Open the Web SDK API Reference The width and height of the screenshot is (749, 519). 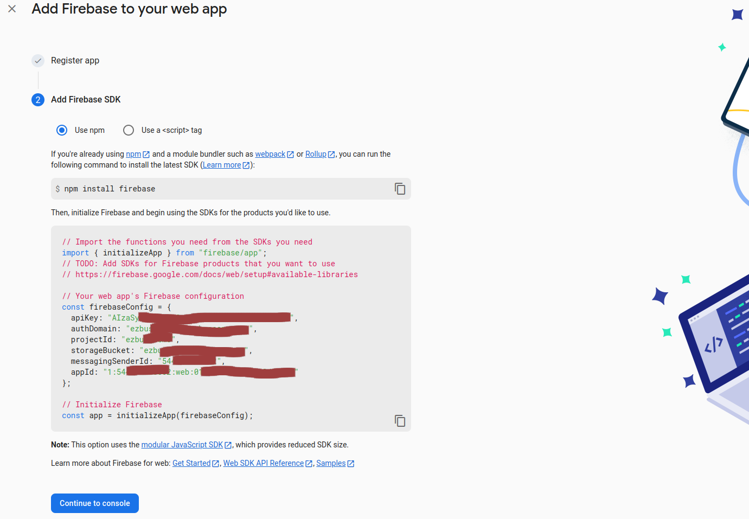tap(263, 463)
